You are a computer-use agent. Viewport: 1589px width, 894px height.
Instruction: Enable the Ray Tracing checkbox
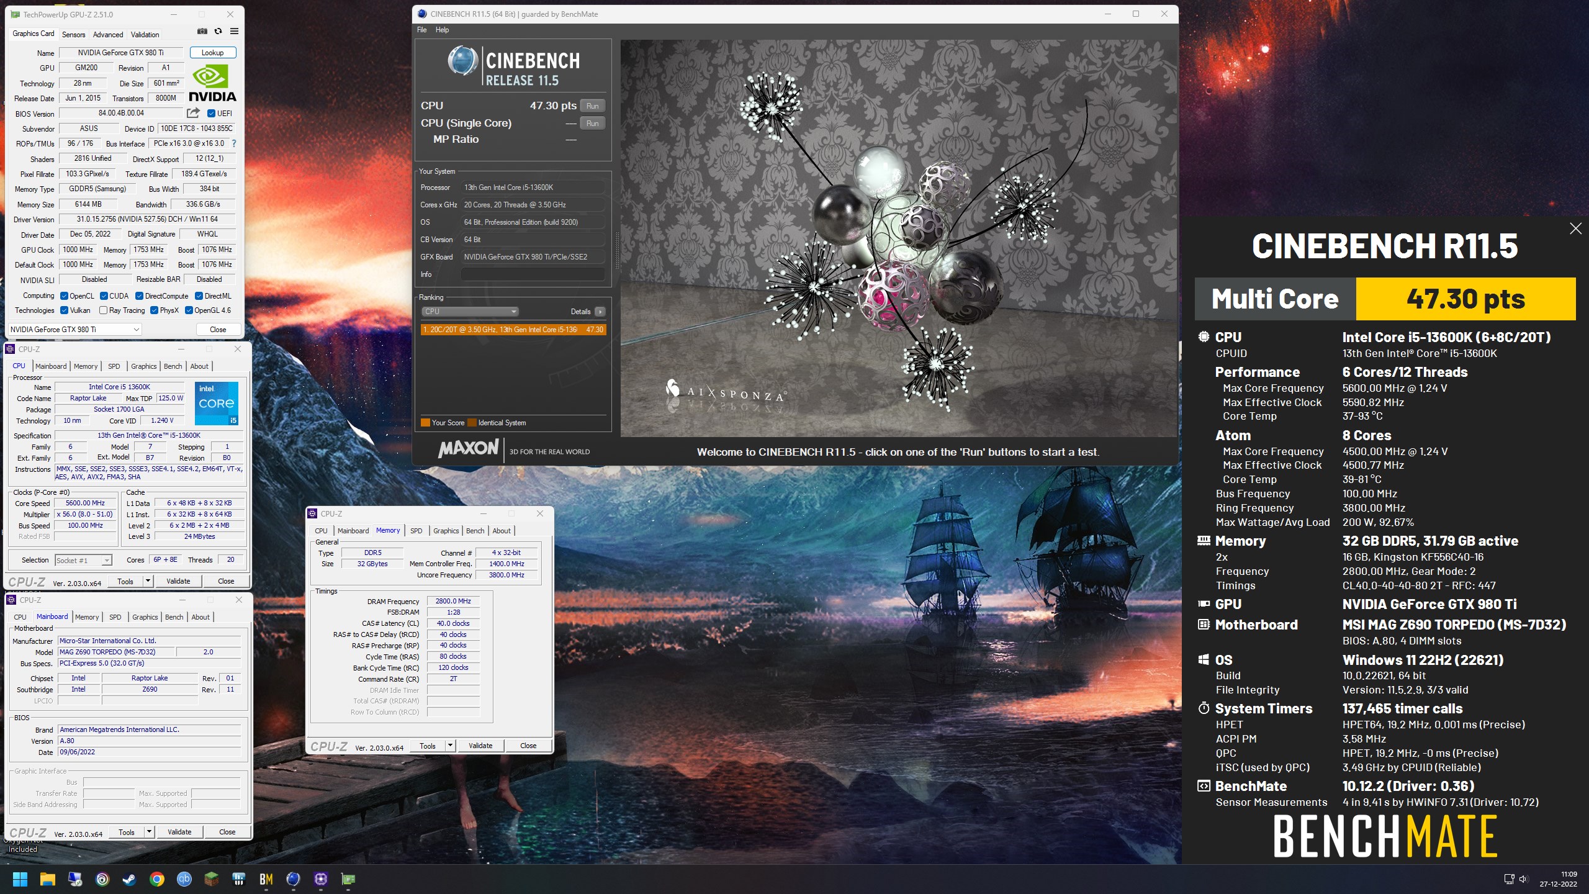[104, 310]
